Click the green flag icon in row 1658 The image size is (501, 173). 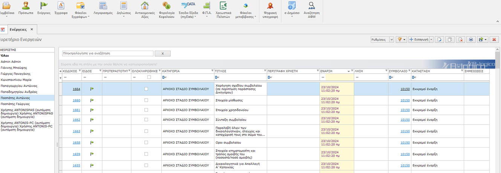point(92,143)
